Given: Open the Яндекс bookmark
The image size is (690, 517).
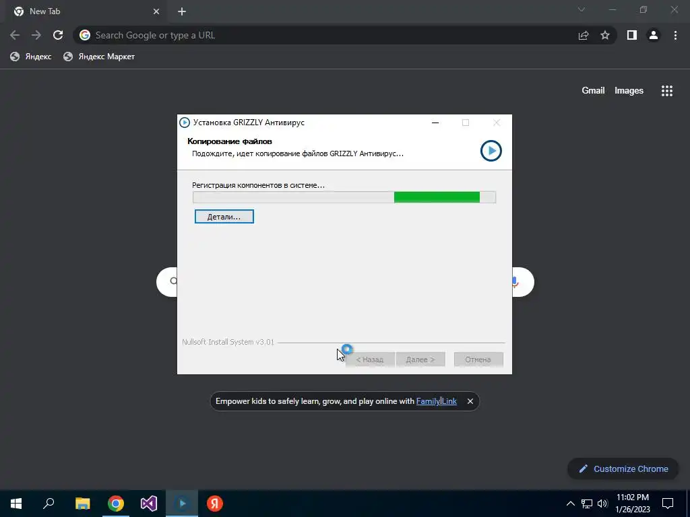Looking at the screenshot, I should click(31, 57).
